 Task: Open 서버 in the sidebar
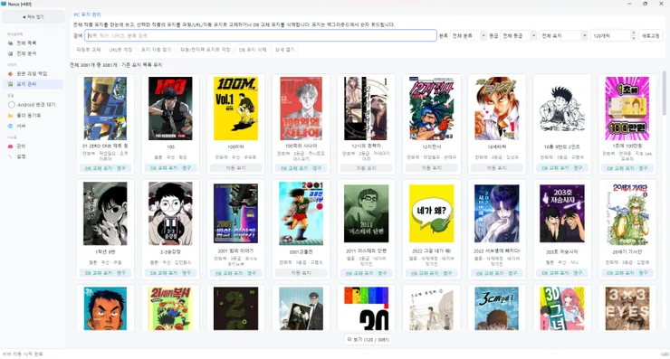pyautogui.click(x=32, y=126)
